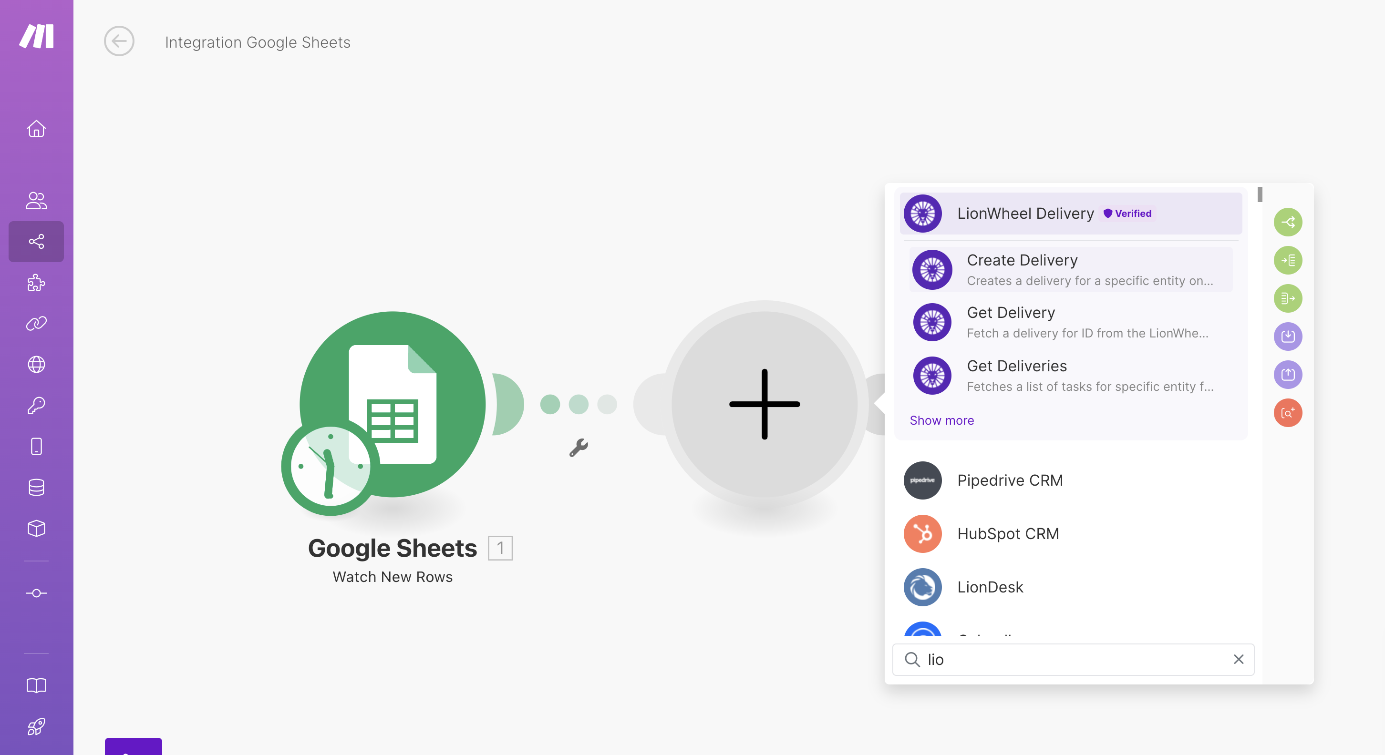Select HubSpot CRM app
The height and width of the screenshot is (755, 1385).
[x=1071, y=534]
